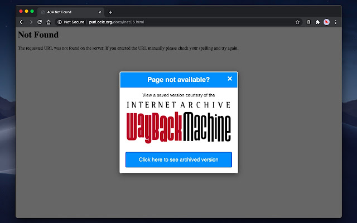The image size is (357, 223).
Task: Open the Wayback Machine extension icon
Action: (308, 22)
